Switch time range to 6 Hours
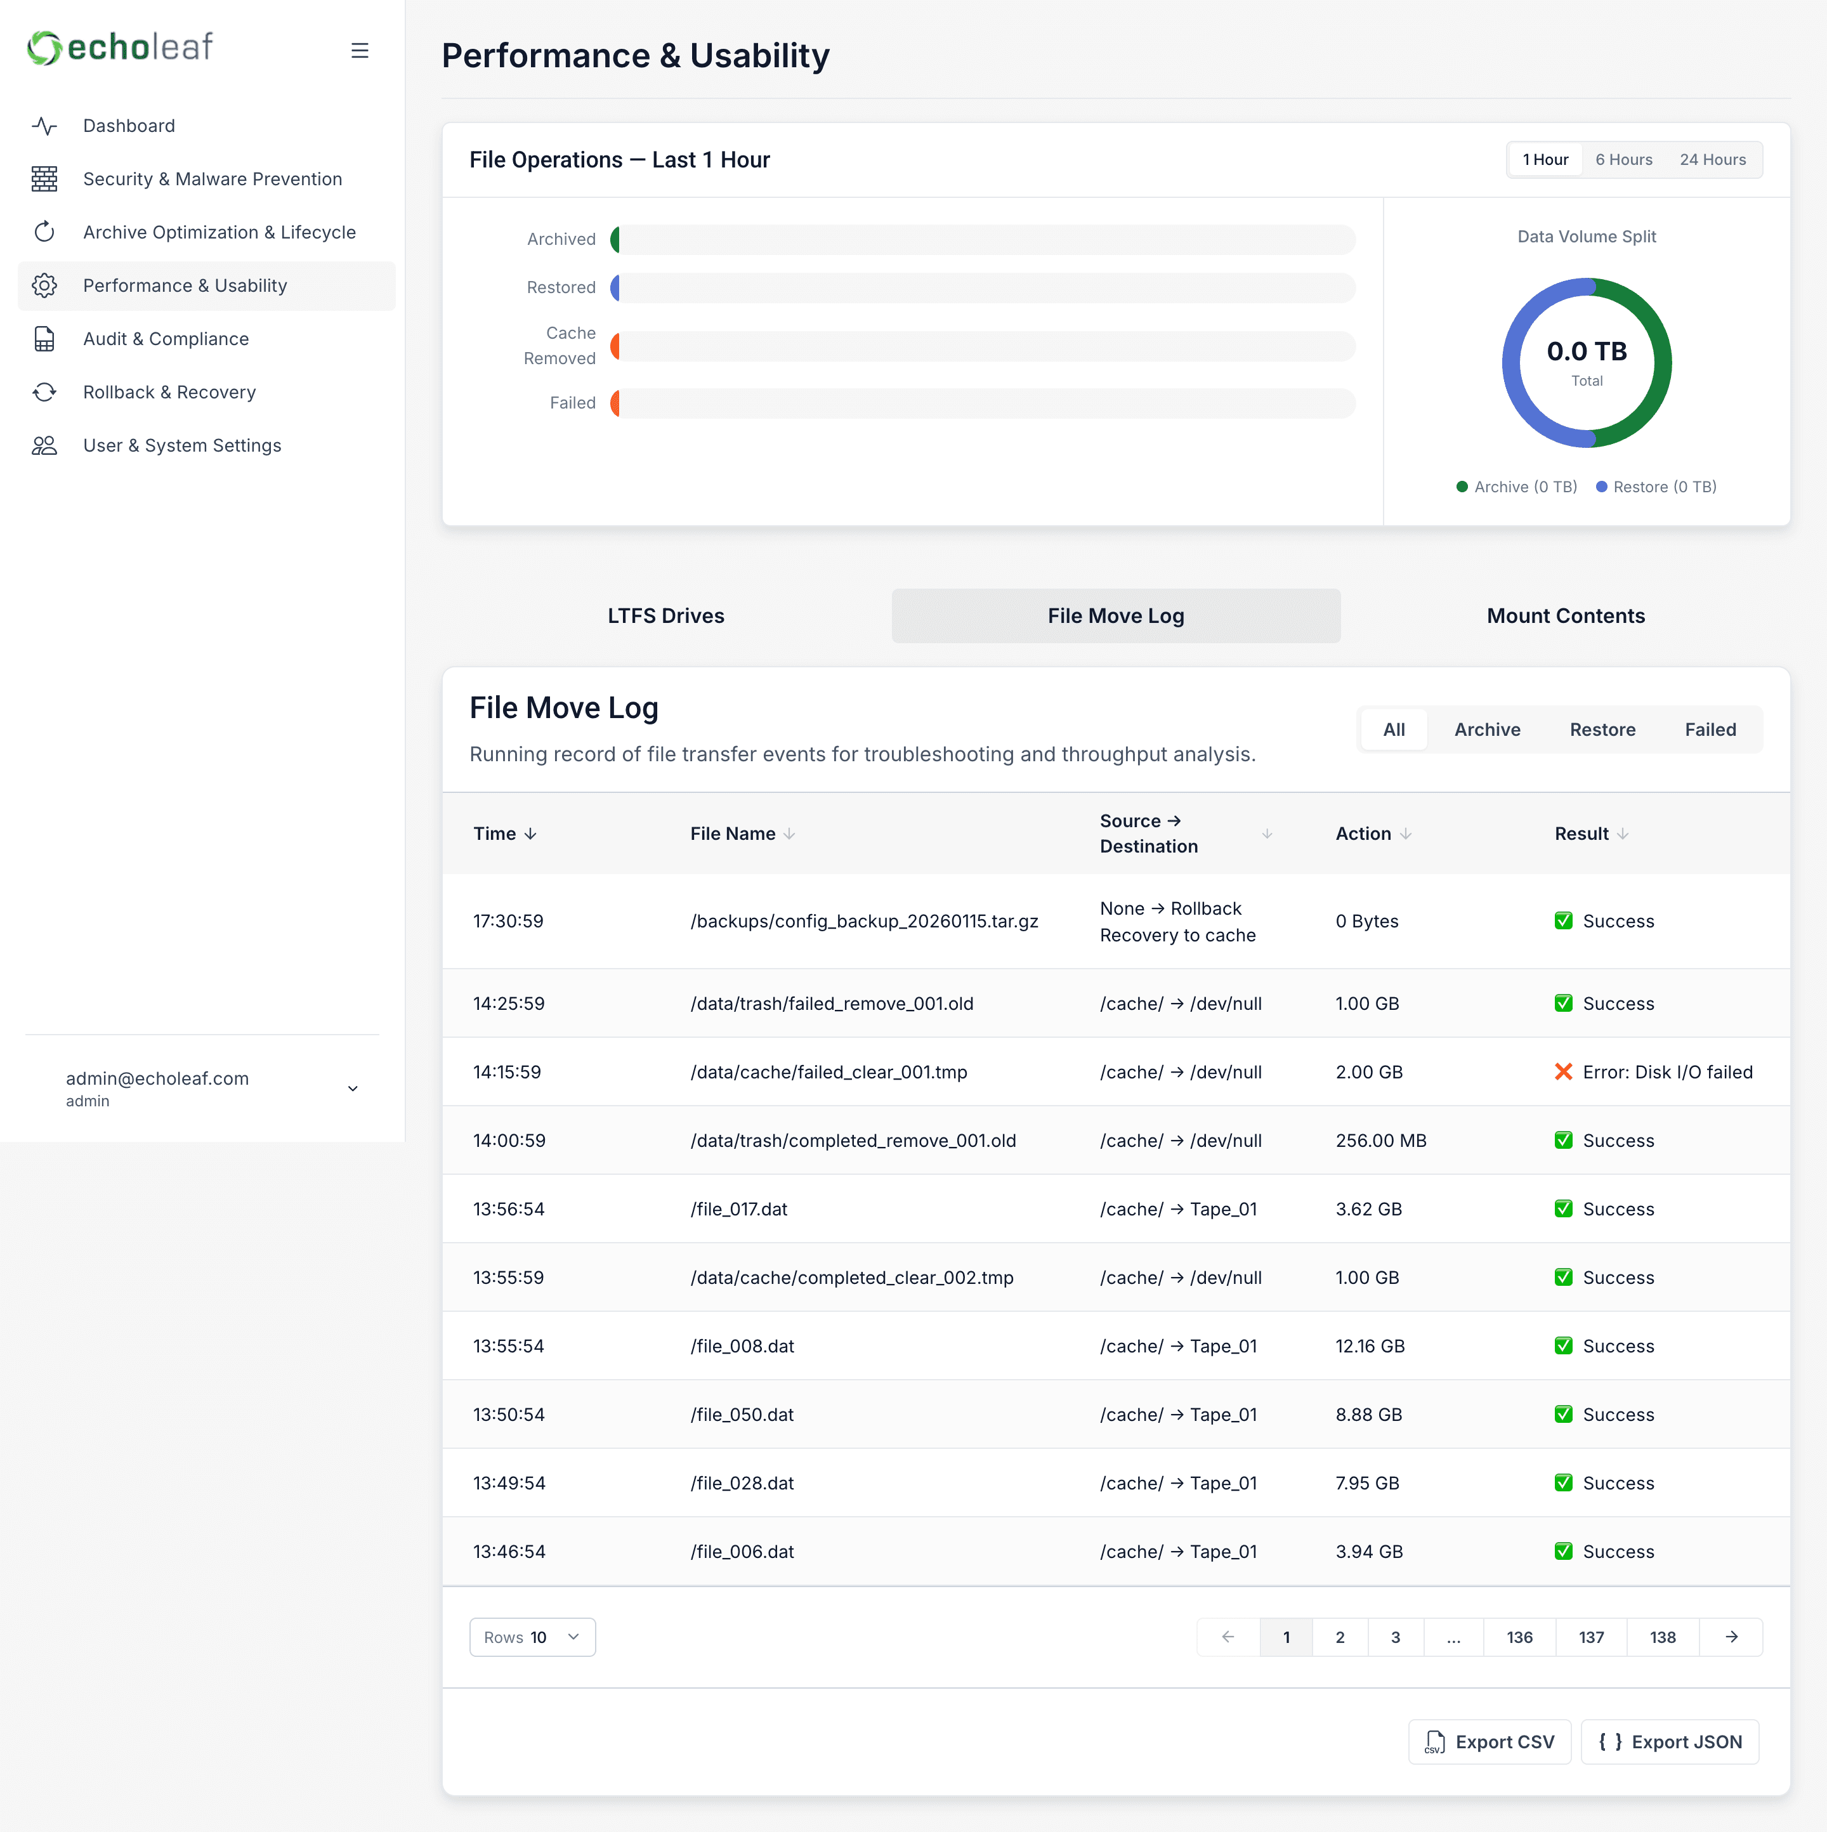Screen dimensions: 1827x1832 point(1623,159)
